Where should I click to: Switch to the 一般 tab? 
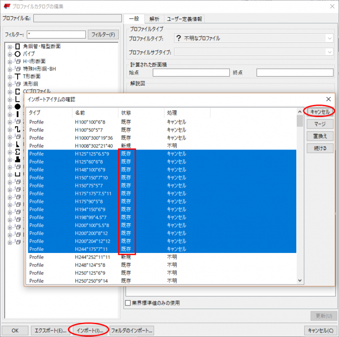[134, 19]
